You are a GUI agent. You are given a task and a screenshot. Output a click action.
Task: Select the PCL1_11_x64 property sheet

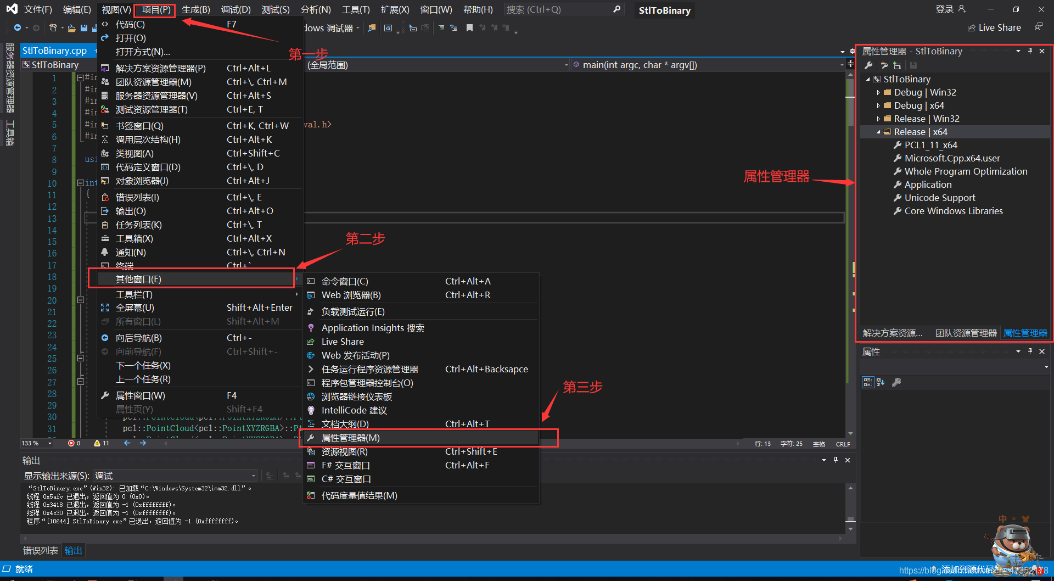click(x=930, y=145)
